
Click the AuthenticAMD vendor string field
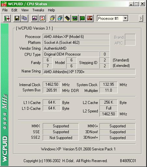tap(76, 48)
